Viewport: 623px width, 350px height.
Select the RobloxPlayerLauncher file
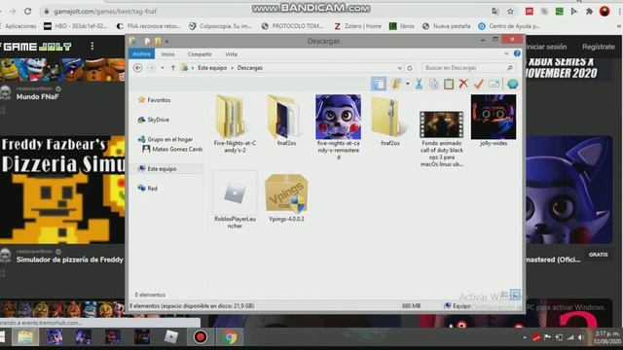(x=235, y=200)
